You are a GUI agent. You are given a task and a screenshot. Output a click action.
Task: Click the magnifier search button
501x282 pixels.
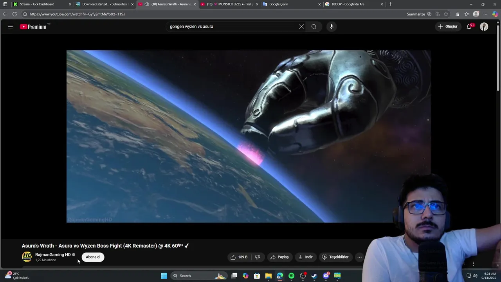314,27
